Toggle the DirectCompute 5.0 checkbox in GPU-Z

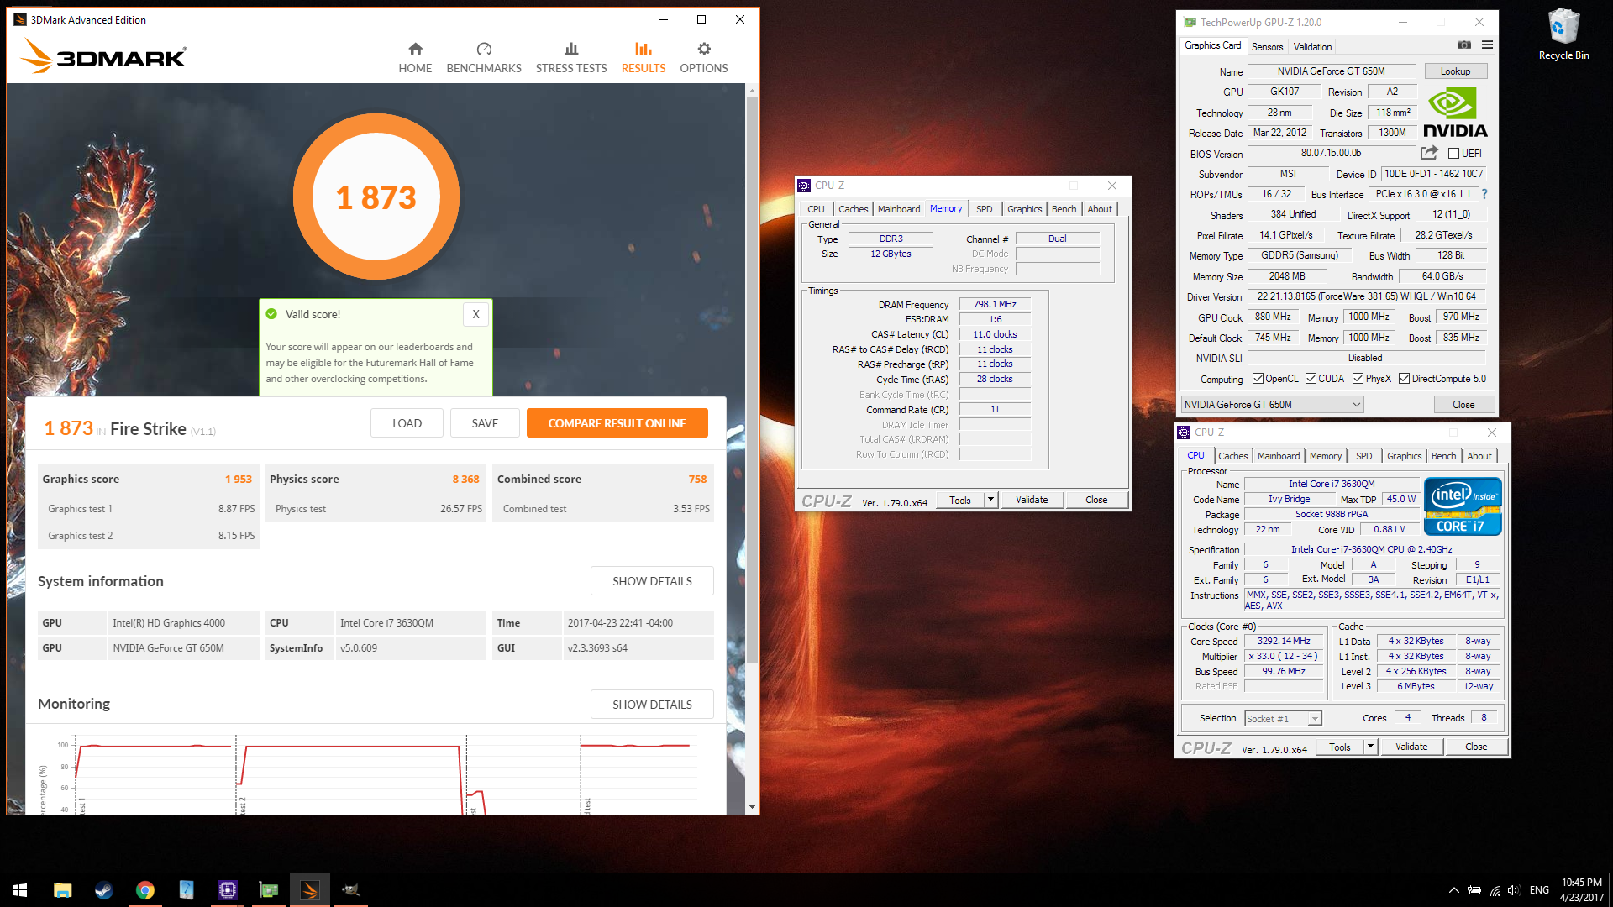pyautogui.click(x=1404, y=379)
